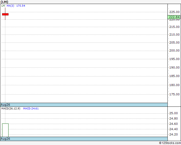Click the 24.60 MACD axis label
The width and height of the screenshot is (181, 145).
click(173, 124)
